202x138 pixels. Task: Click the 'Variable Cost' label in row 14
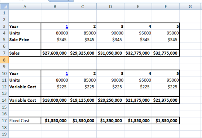click(x=23, y=100)
